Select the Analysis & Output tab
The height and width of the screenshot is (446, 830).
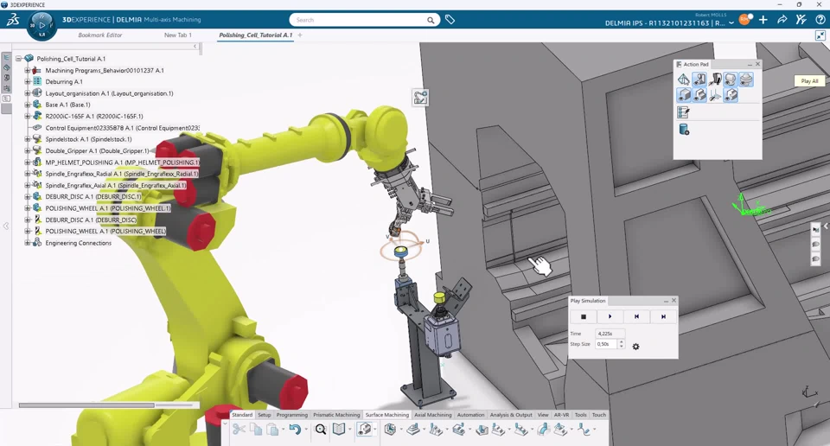(x=511, y=415)
